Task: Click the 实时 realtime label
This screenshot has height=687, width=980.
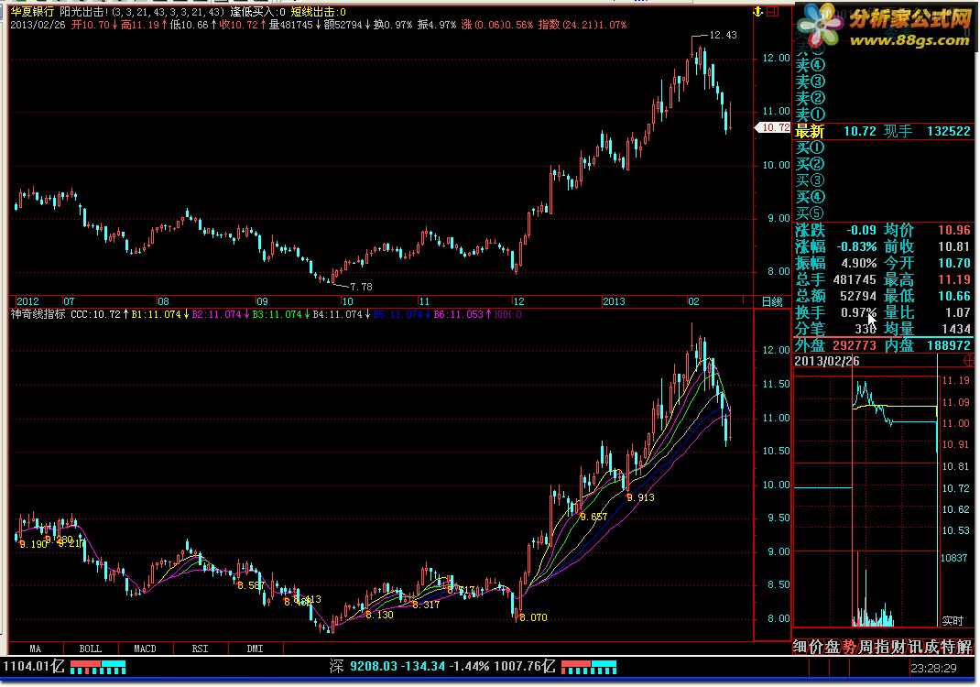Action: pos(953,621)
